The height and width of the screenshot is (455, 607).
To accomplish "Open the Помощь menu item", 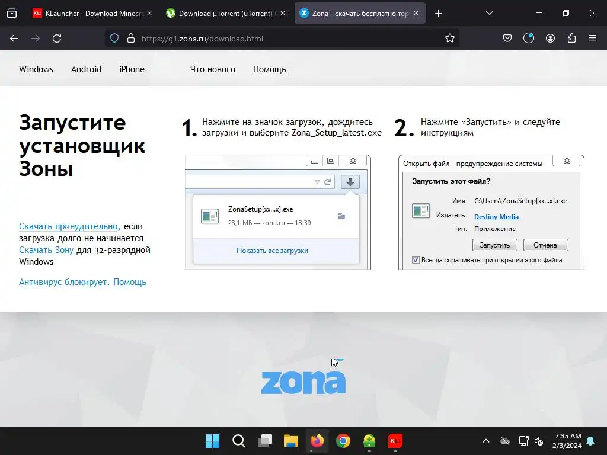I will (270, 69).
